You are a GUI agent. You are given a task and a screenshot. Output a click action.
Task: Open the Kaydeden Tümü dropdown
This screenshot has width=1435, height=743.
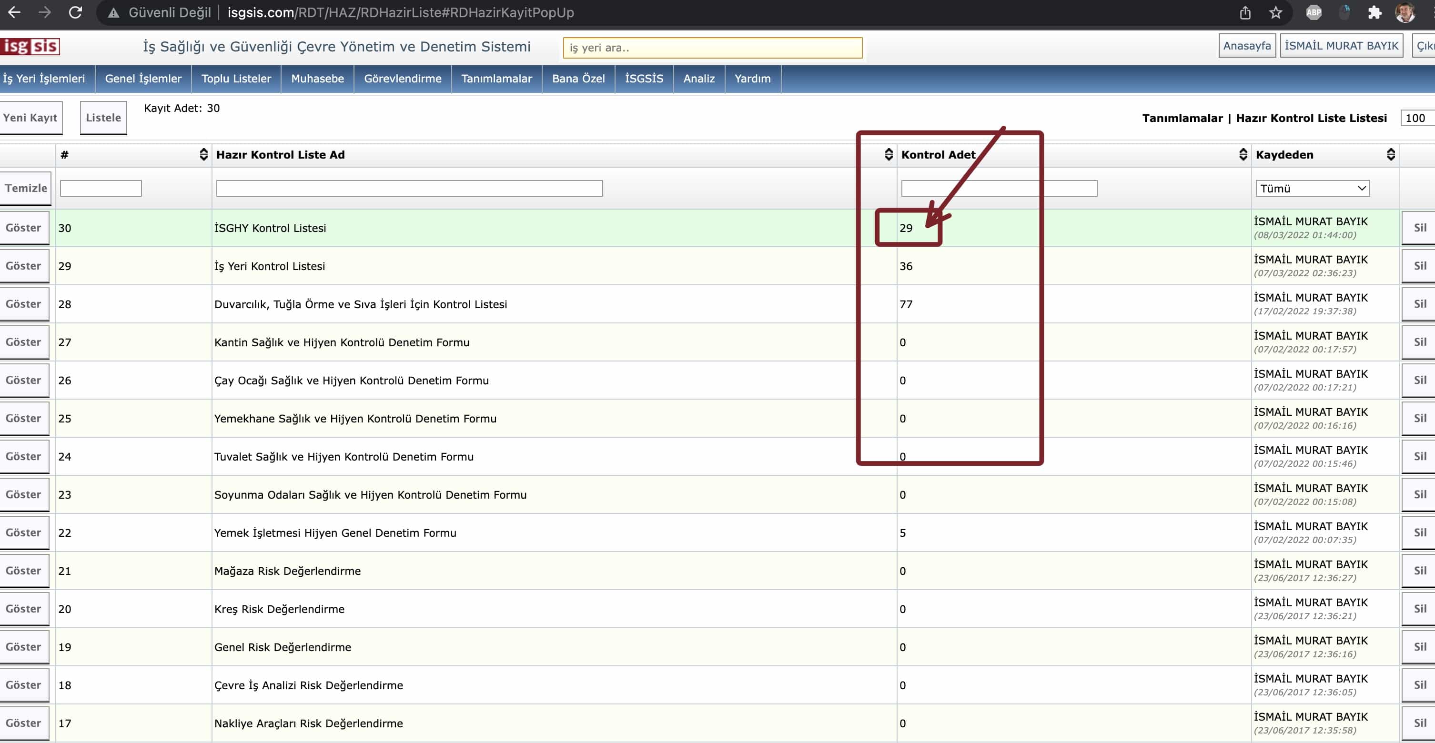[1313, 188]
